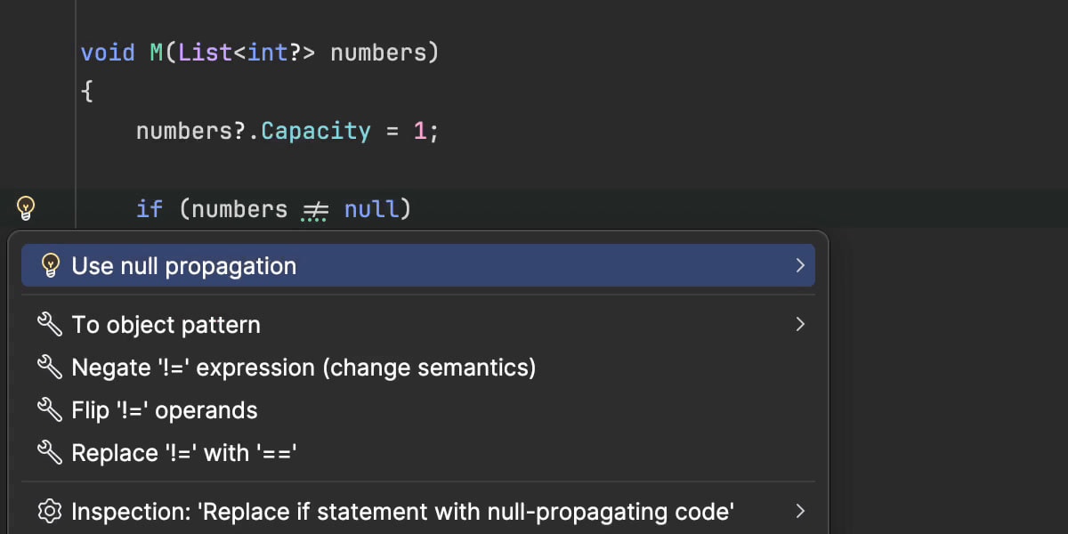Screen dimensions: 1068x534
Task: Expand the Inspection options submenu arrow
Action: [x=799, y=512]
